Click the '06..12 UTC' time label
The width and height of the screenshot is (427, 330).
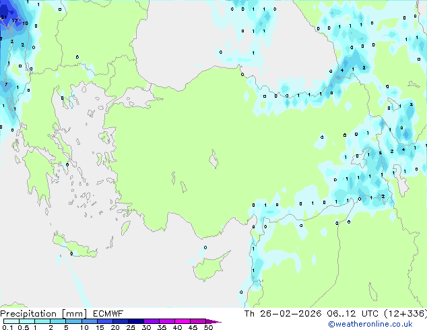tap(353, 314)
